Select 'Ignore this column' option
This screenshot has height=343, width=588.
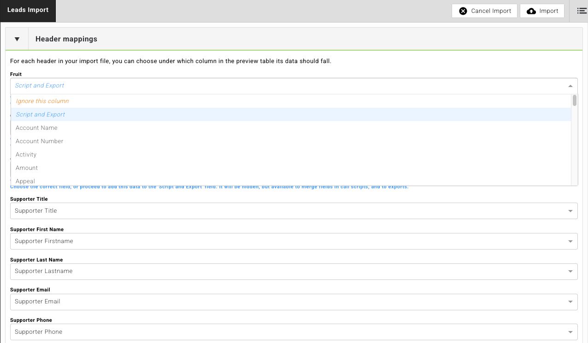click(42, 101)
